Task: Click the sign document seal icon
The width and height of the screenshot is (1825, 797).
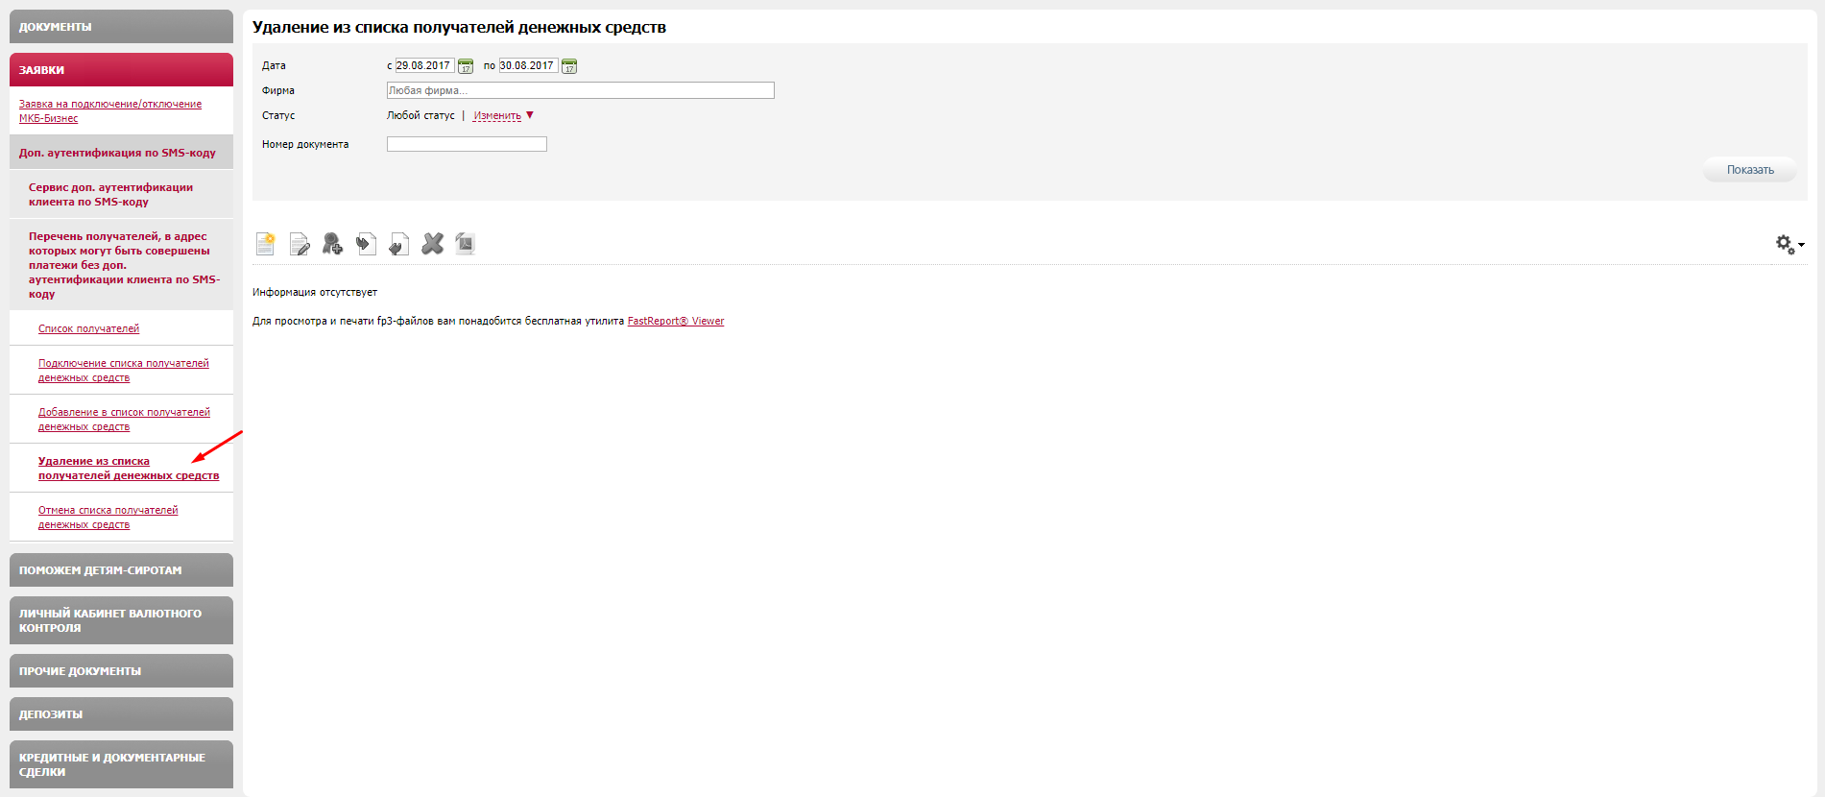Action: coord(332,244)
